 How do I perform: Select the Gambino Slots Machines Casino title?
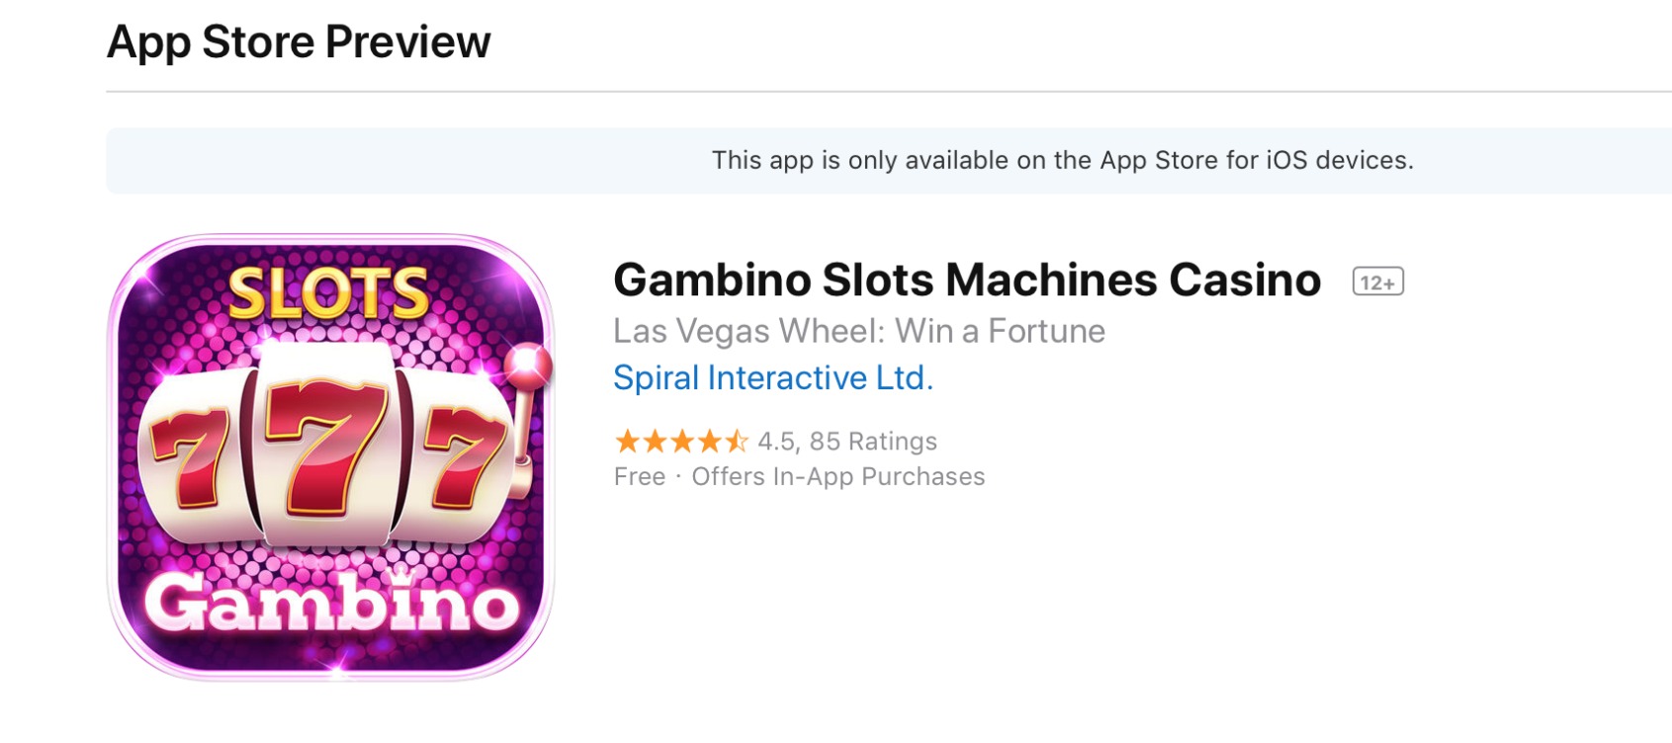pos(966,281)
